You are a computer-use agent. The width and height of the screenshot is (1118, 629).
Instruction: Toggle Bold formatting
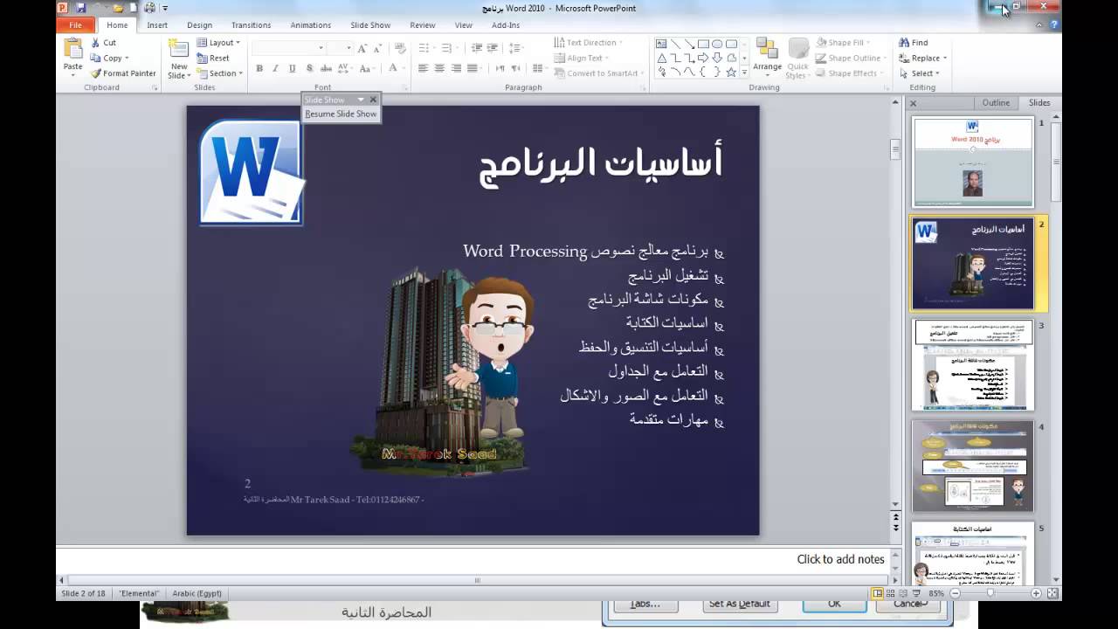coord(259,68)
